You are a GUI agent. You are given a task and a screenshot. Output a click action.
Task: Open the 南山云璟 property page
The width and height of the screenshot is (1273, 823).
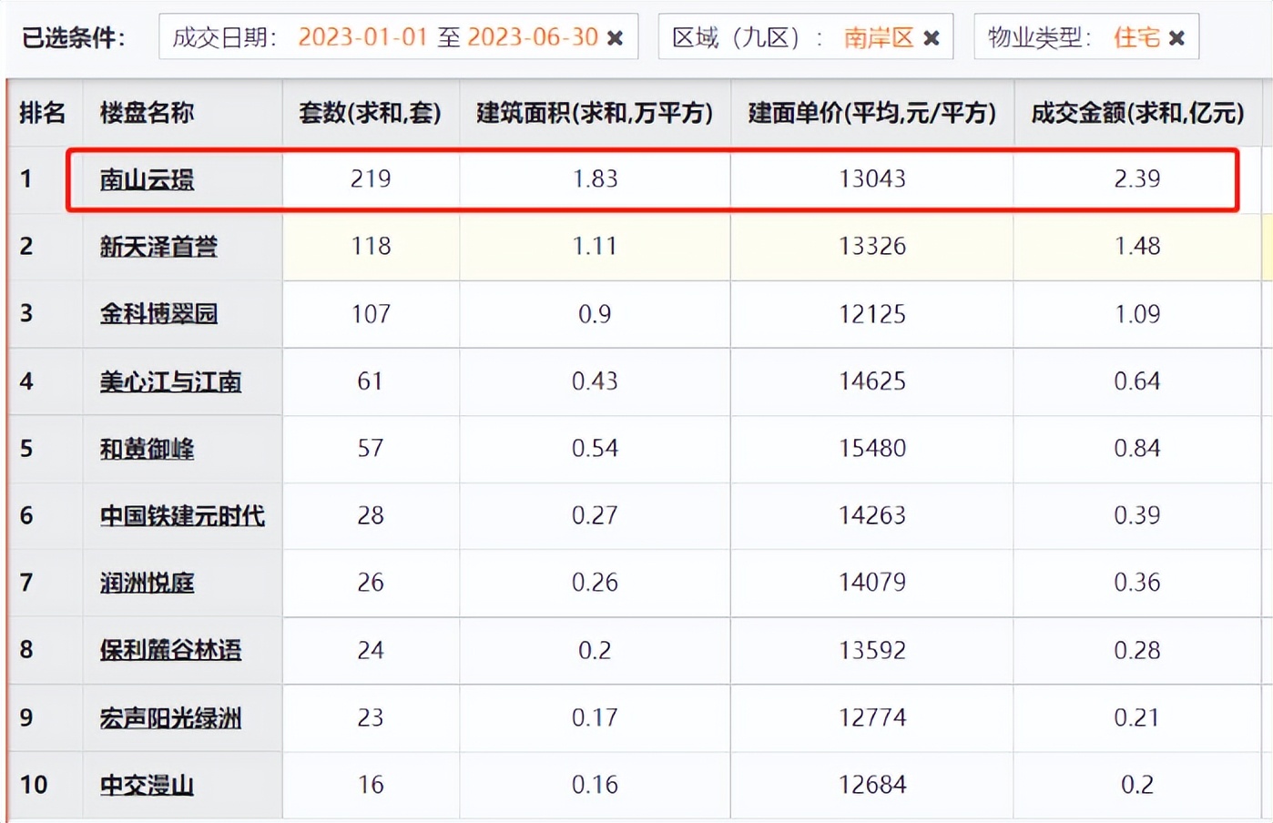pos(146,179)
